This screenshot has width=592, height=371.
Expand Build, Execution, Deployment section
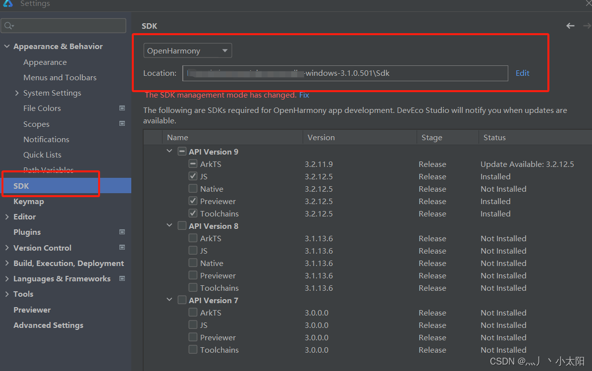[x=7, y=263]
